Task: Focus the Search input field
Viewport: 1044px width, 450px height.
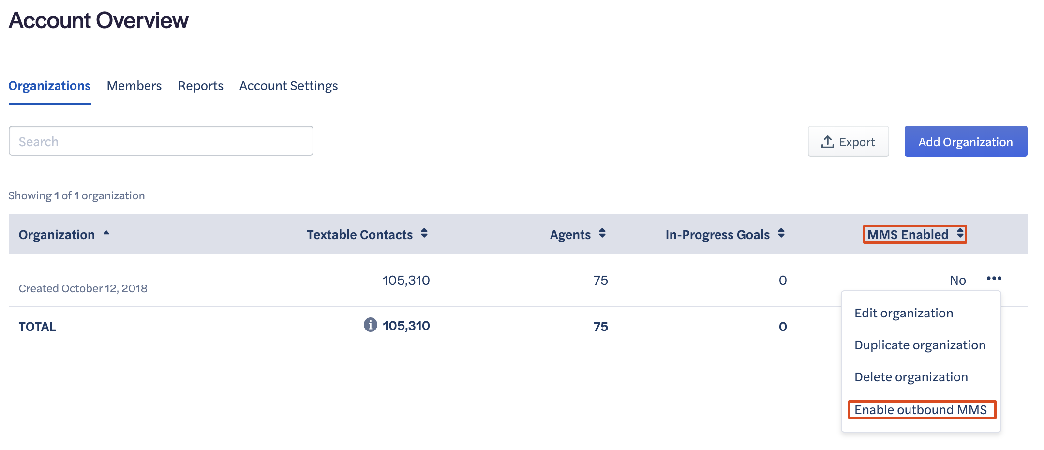Action: pyautogui.click(x=161, y=141)
